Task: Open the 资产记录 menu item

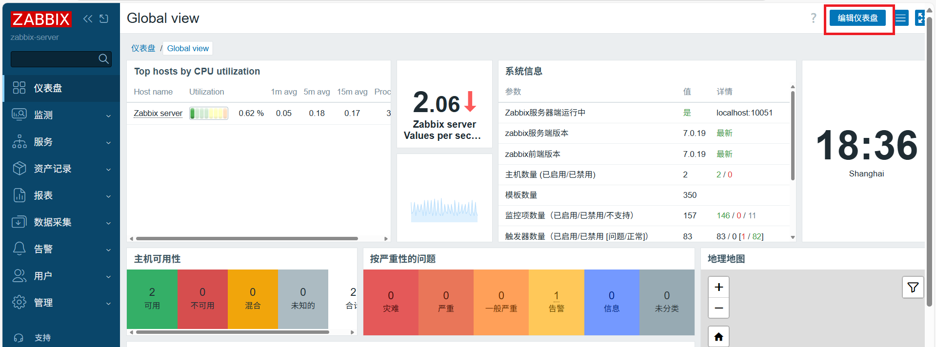Action: [61, 169]
